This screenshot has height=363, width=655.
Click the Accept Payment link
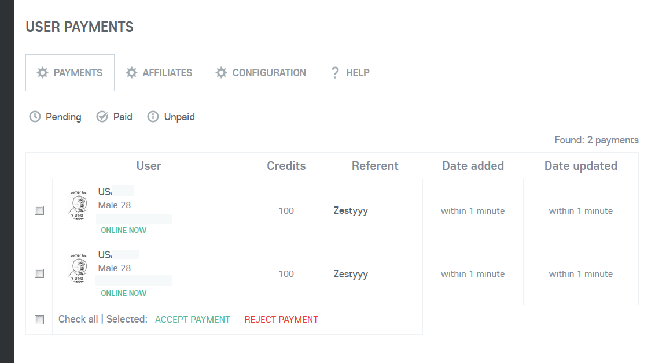pos(192,320)
